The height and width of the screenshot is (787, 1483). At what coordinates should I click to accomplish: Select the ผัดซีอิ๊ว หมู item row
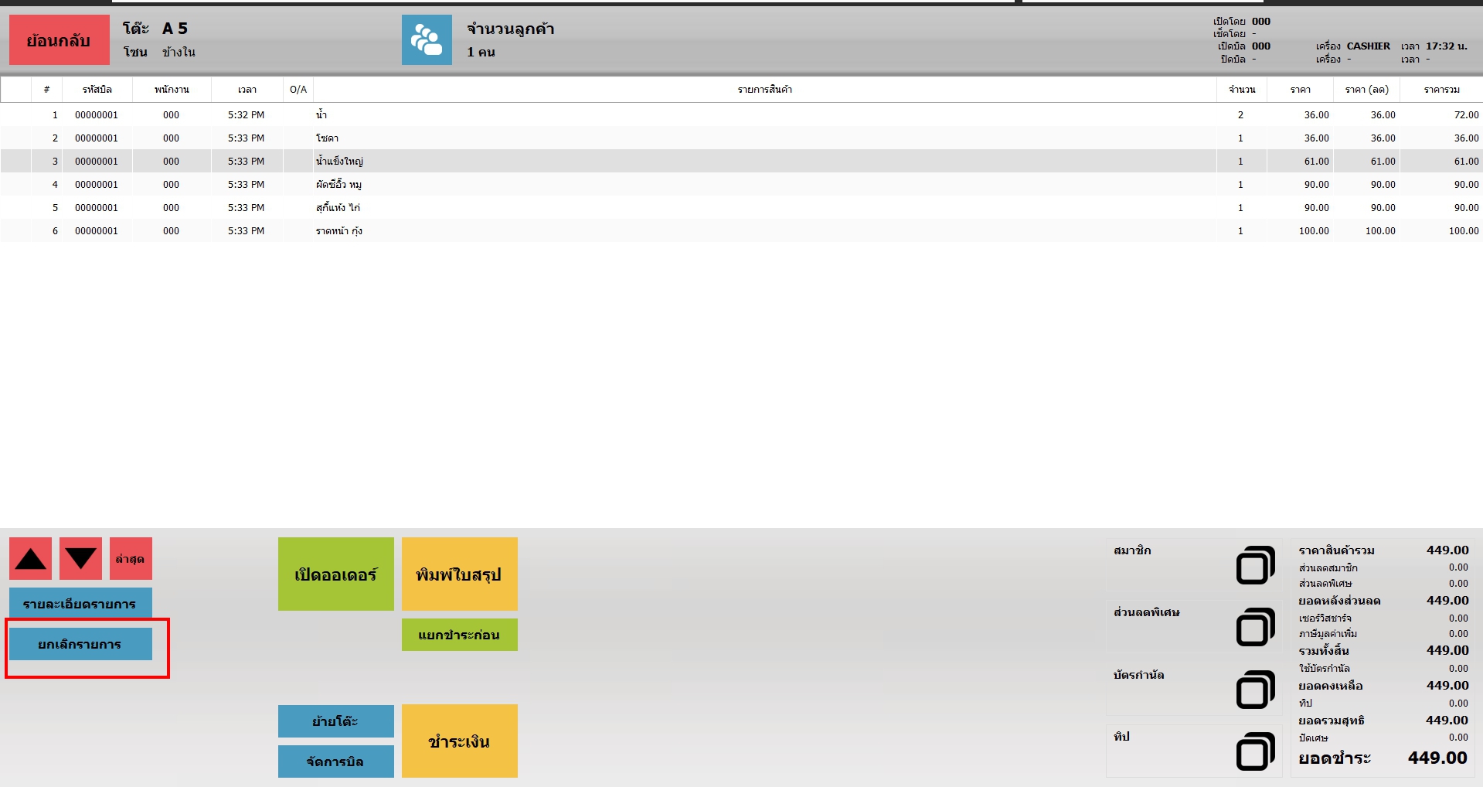[x=741, y=184]
